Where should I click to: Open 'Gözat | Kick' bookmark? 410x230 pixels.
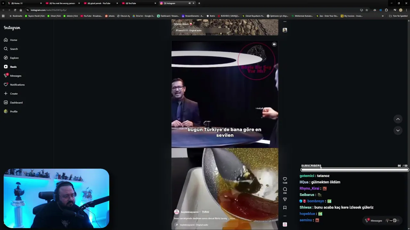click(54, 16)
